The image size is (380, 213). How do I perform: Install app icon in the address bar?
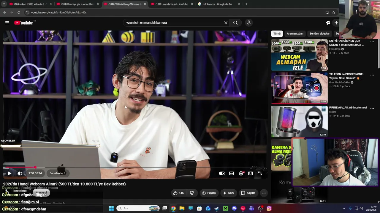(x=327, y=12)
